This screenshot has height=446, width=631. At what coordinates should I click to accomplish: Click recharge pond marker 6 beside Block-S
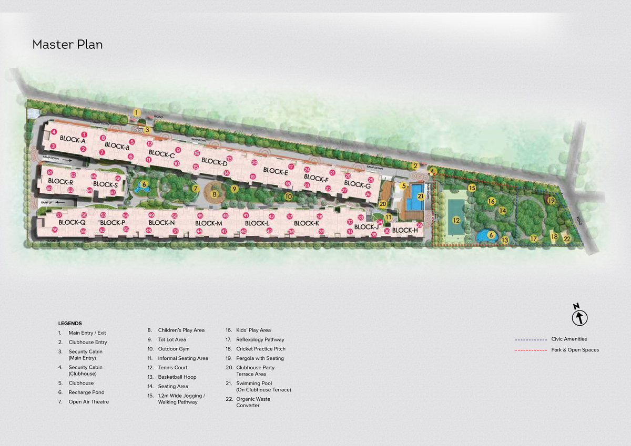click(144, 184)
